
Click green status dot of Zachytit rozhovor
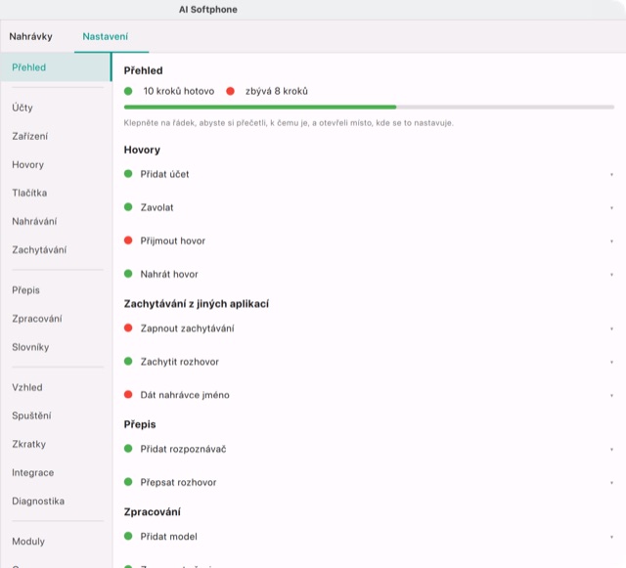(x=128, y=362)
